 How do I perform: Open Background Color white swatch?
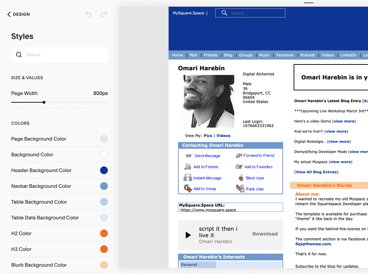point(104,154)
